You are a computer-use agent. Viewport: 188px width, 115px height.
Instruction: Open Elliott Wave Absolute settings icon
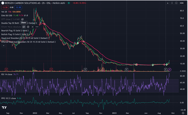(28, 27)
